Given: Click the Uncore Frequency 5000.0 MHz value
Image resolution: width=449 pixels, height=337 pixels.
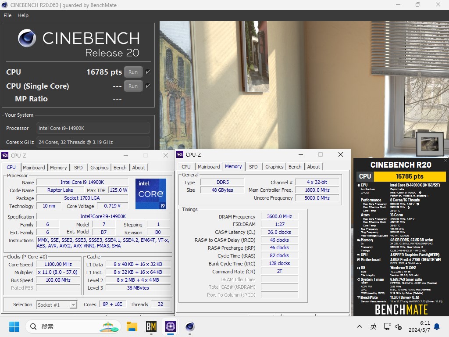Looking at the screenshot, I should click(317, 198).
